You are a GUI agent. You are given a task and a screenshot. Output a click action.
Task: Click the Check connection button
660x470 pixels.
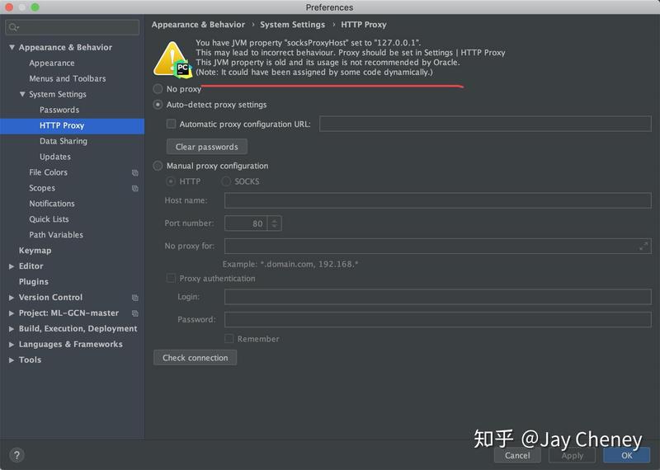pos(196,358)
